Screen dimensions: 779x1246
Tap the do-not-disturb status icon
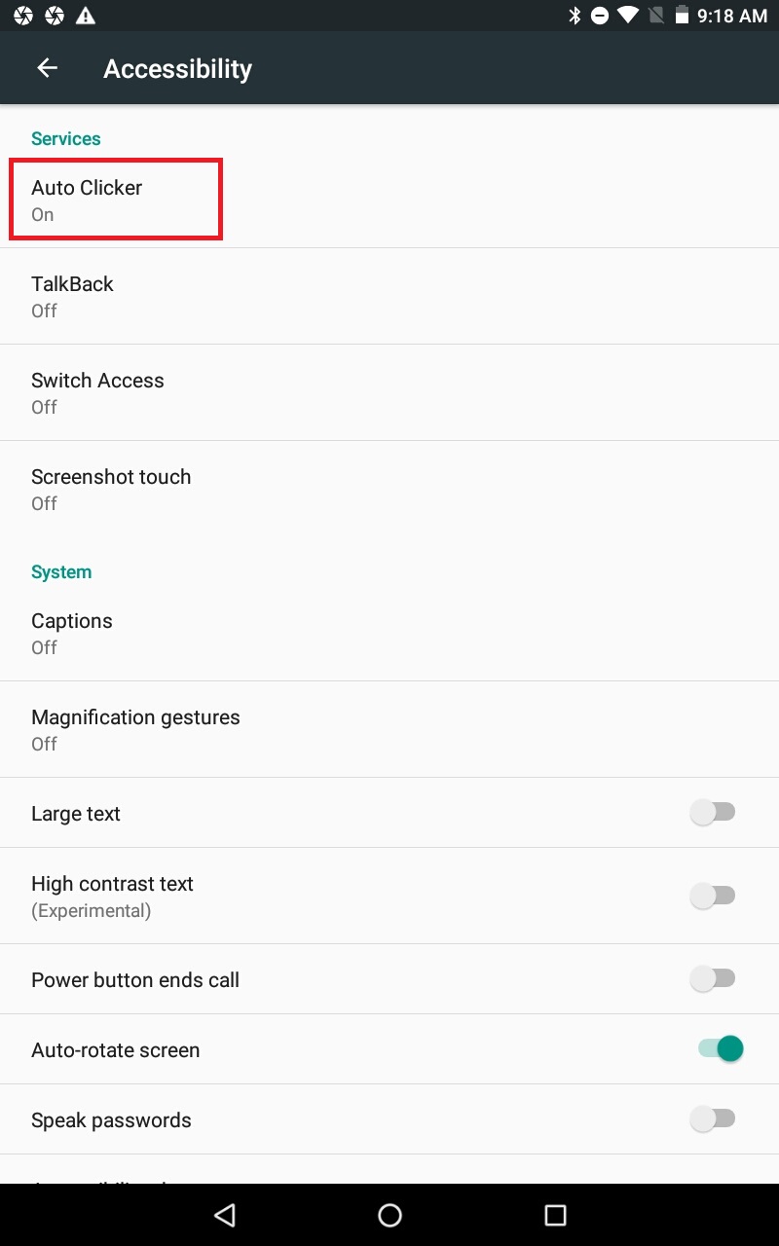pyautogui.click(x=601, y=16)
